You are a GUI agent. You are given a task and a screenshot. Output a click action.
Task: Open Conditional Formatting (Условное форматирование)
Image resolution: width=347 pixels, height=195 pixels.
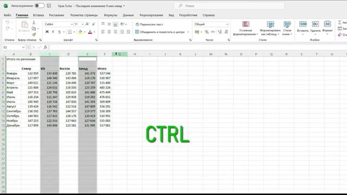[246, 28]
